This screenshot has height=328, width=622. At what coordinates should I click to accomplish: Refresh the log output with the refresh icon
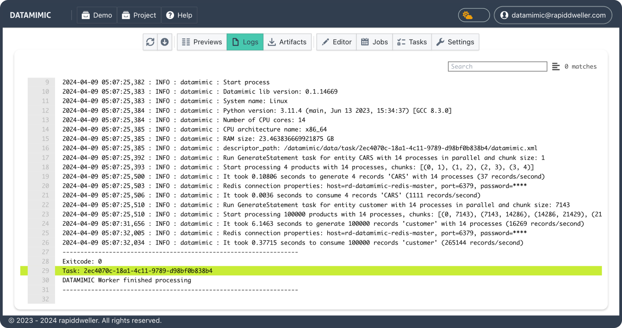pos(150,42)
